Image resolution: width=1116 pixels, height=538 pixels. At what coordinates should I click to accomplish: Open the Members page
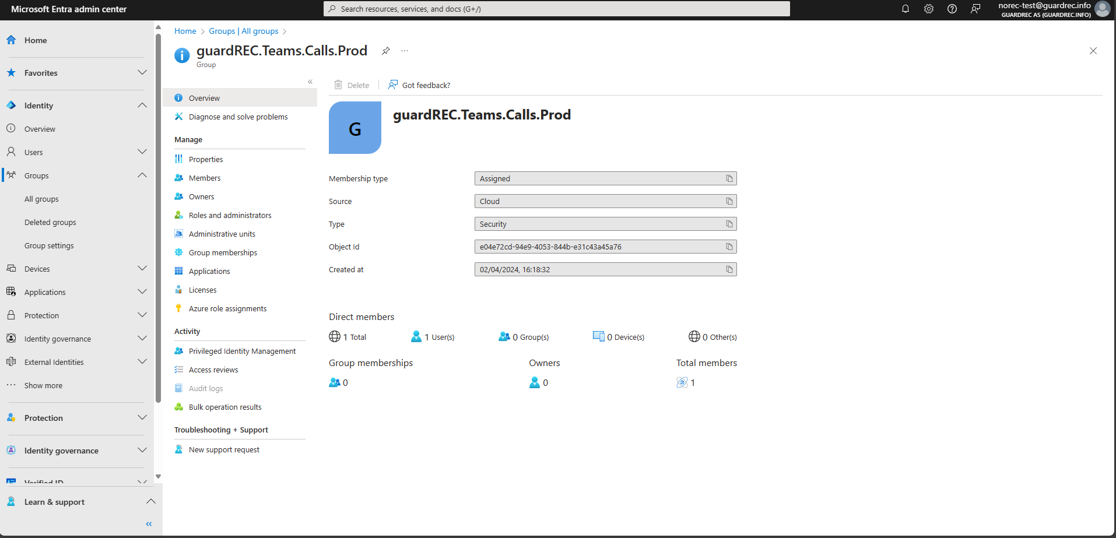(205, 178)
